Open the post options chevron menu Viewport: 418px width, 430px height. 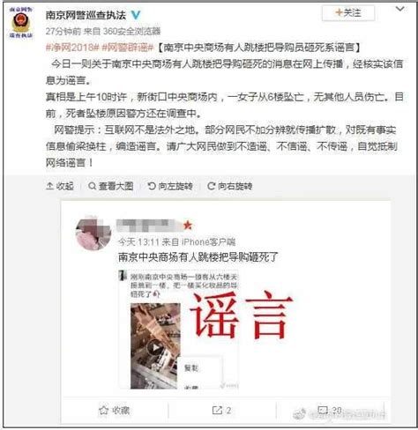[x=399, y=9]
